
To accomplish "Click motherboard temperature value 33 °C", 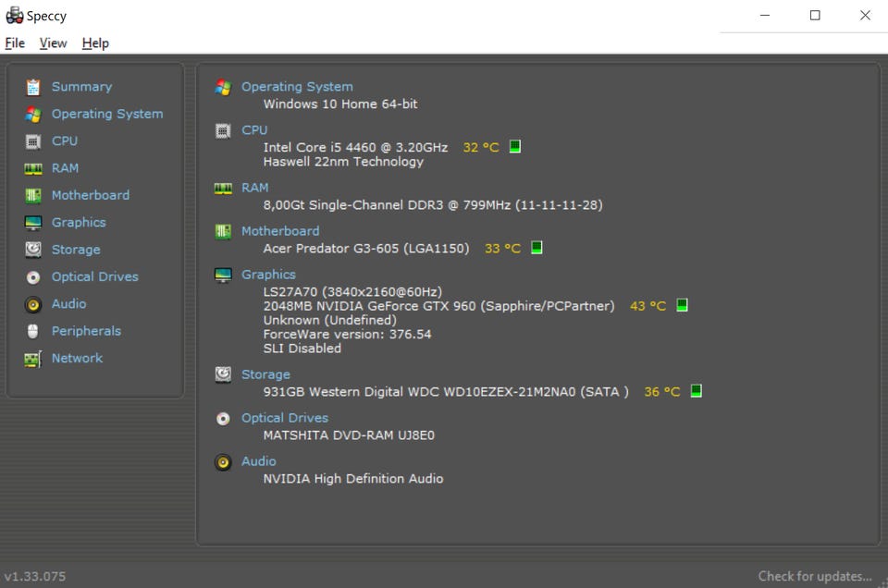I will coord(502,249).
